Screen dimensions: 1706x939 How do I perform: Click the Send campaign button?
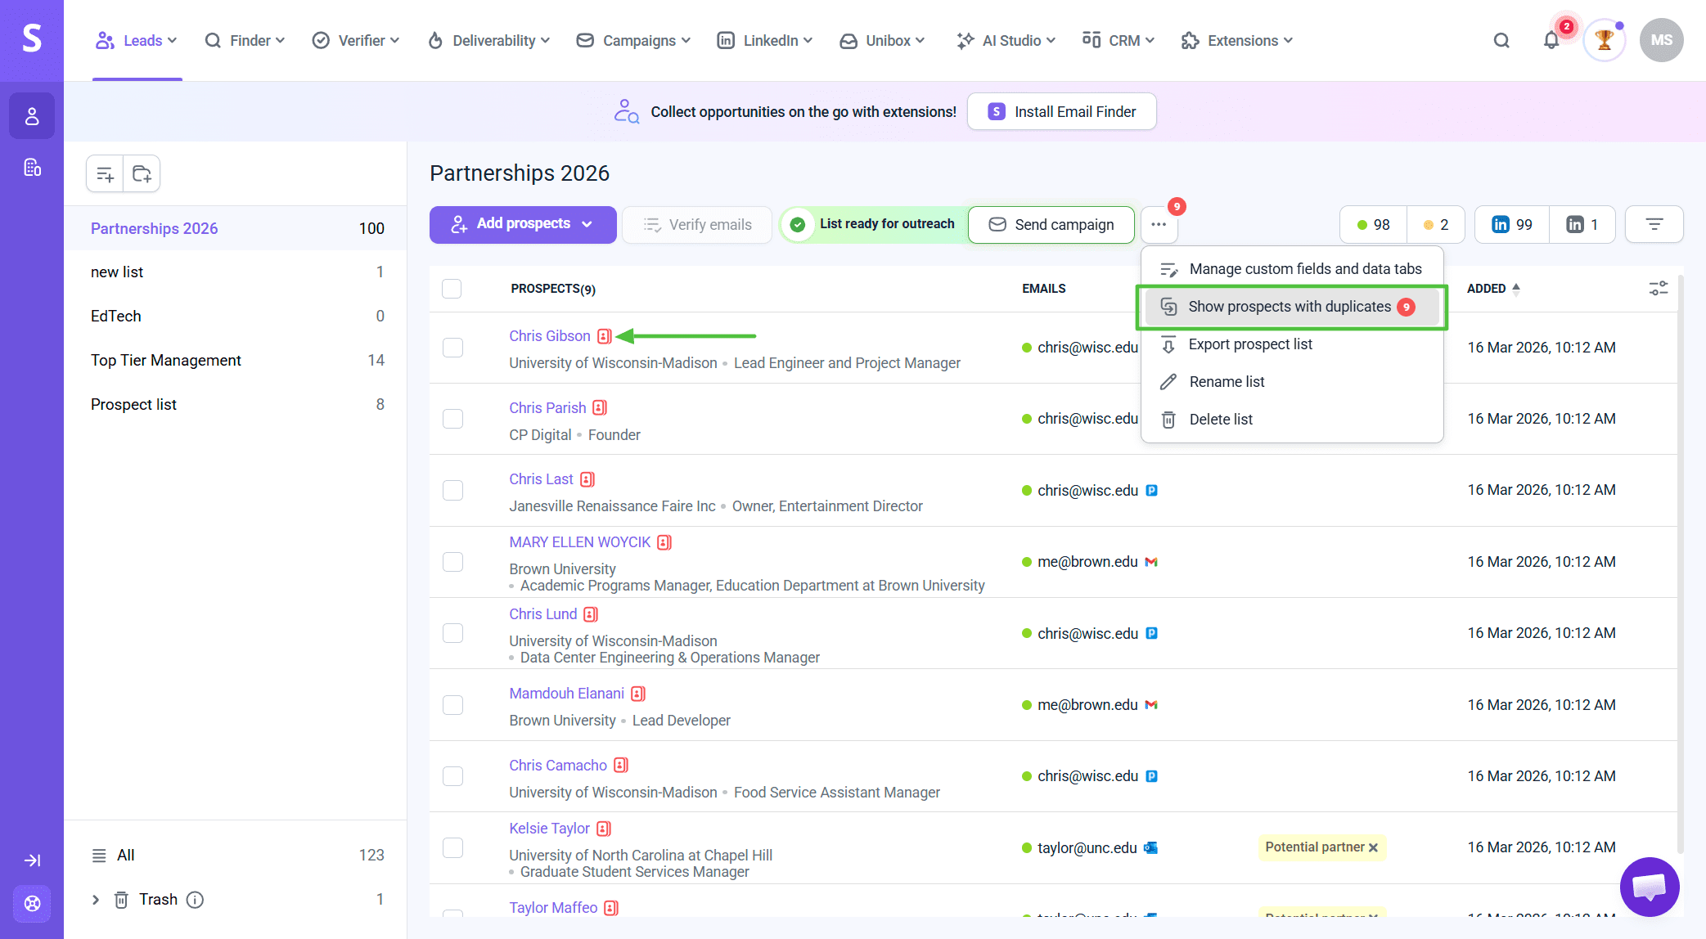click(x=1051, y=224)
